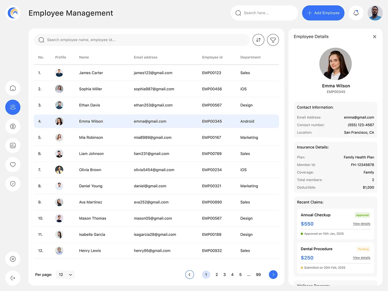Screen dimensions: 388x291
Task: Select Emma Wilson's highlighted table row
Action: point(156,121)
